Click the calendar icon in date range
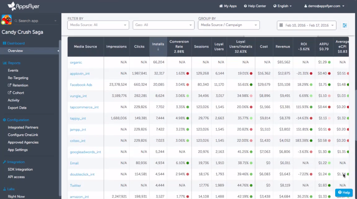Image resolution: width=357 pixels, height=199 pixels. [x=281, y=25]
